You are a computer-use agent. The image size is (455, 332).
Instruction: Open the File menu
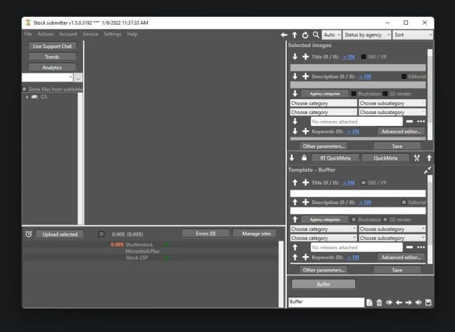[x=28, y=34]
